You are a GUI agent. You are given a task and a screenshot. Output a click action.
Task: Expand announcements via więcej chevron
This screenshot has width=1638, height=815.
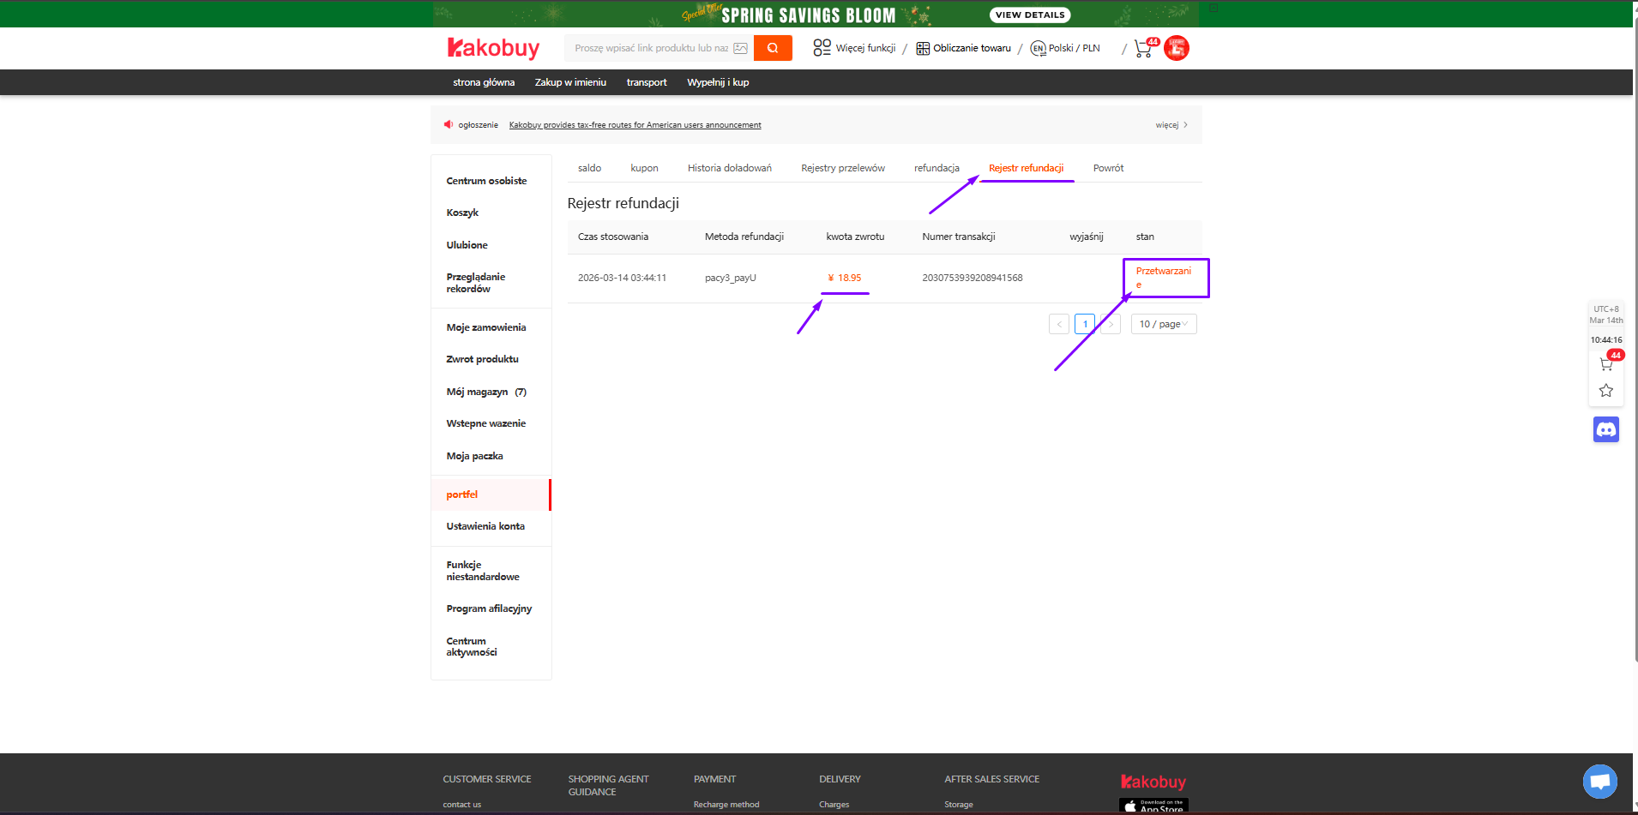click(x=1173, y=124)
